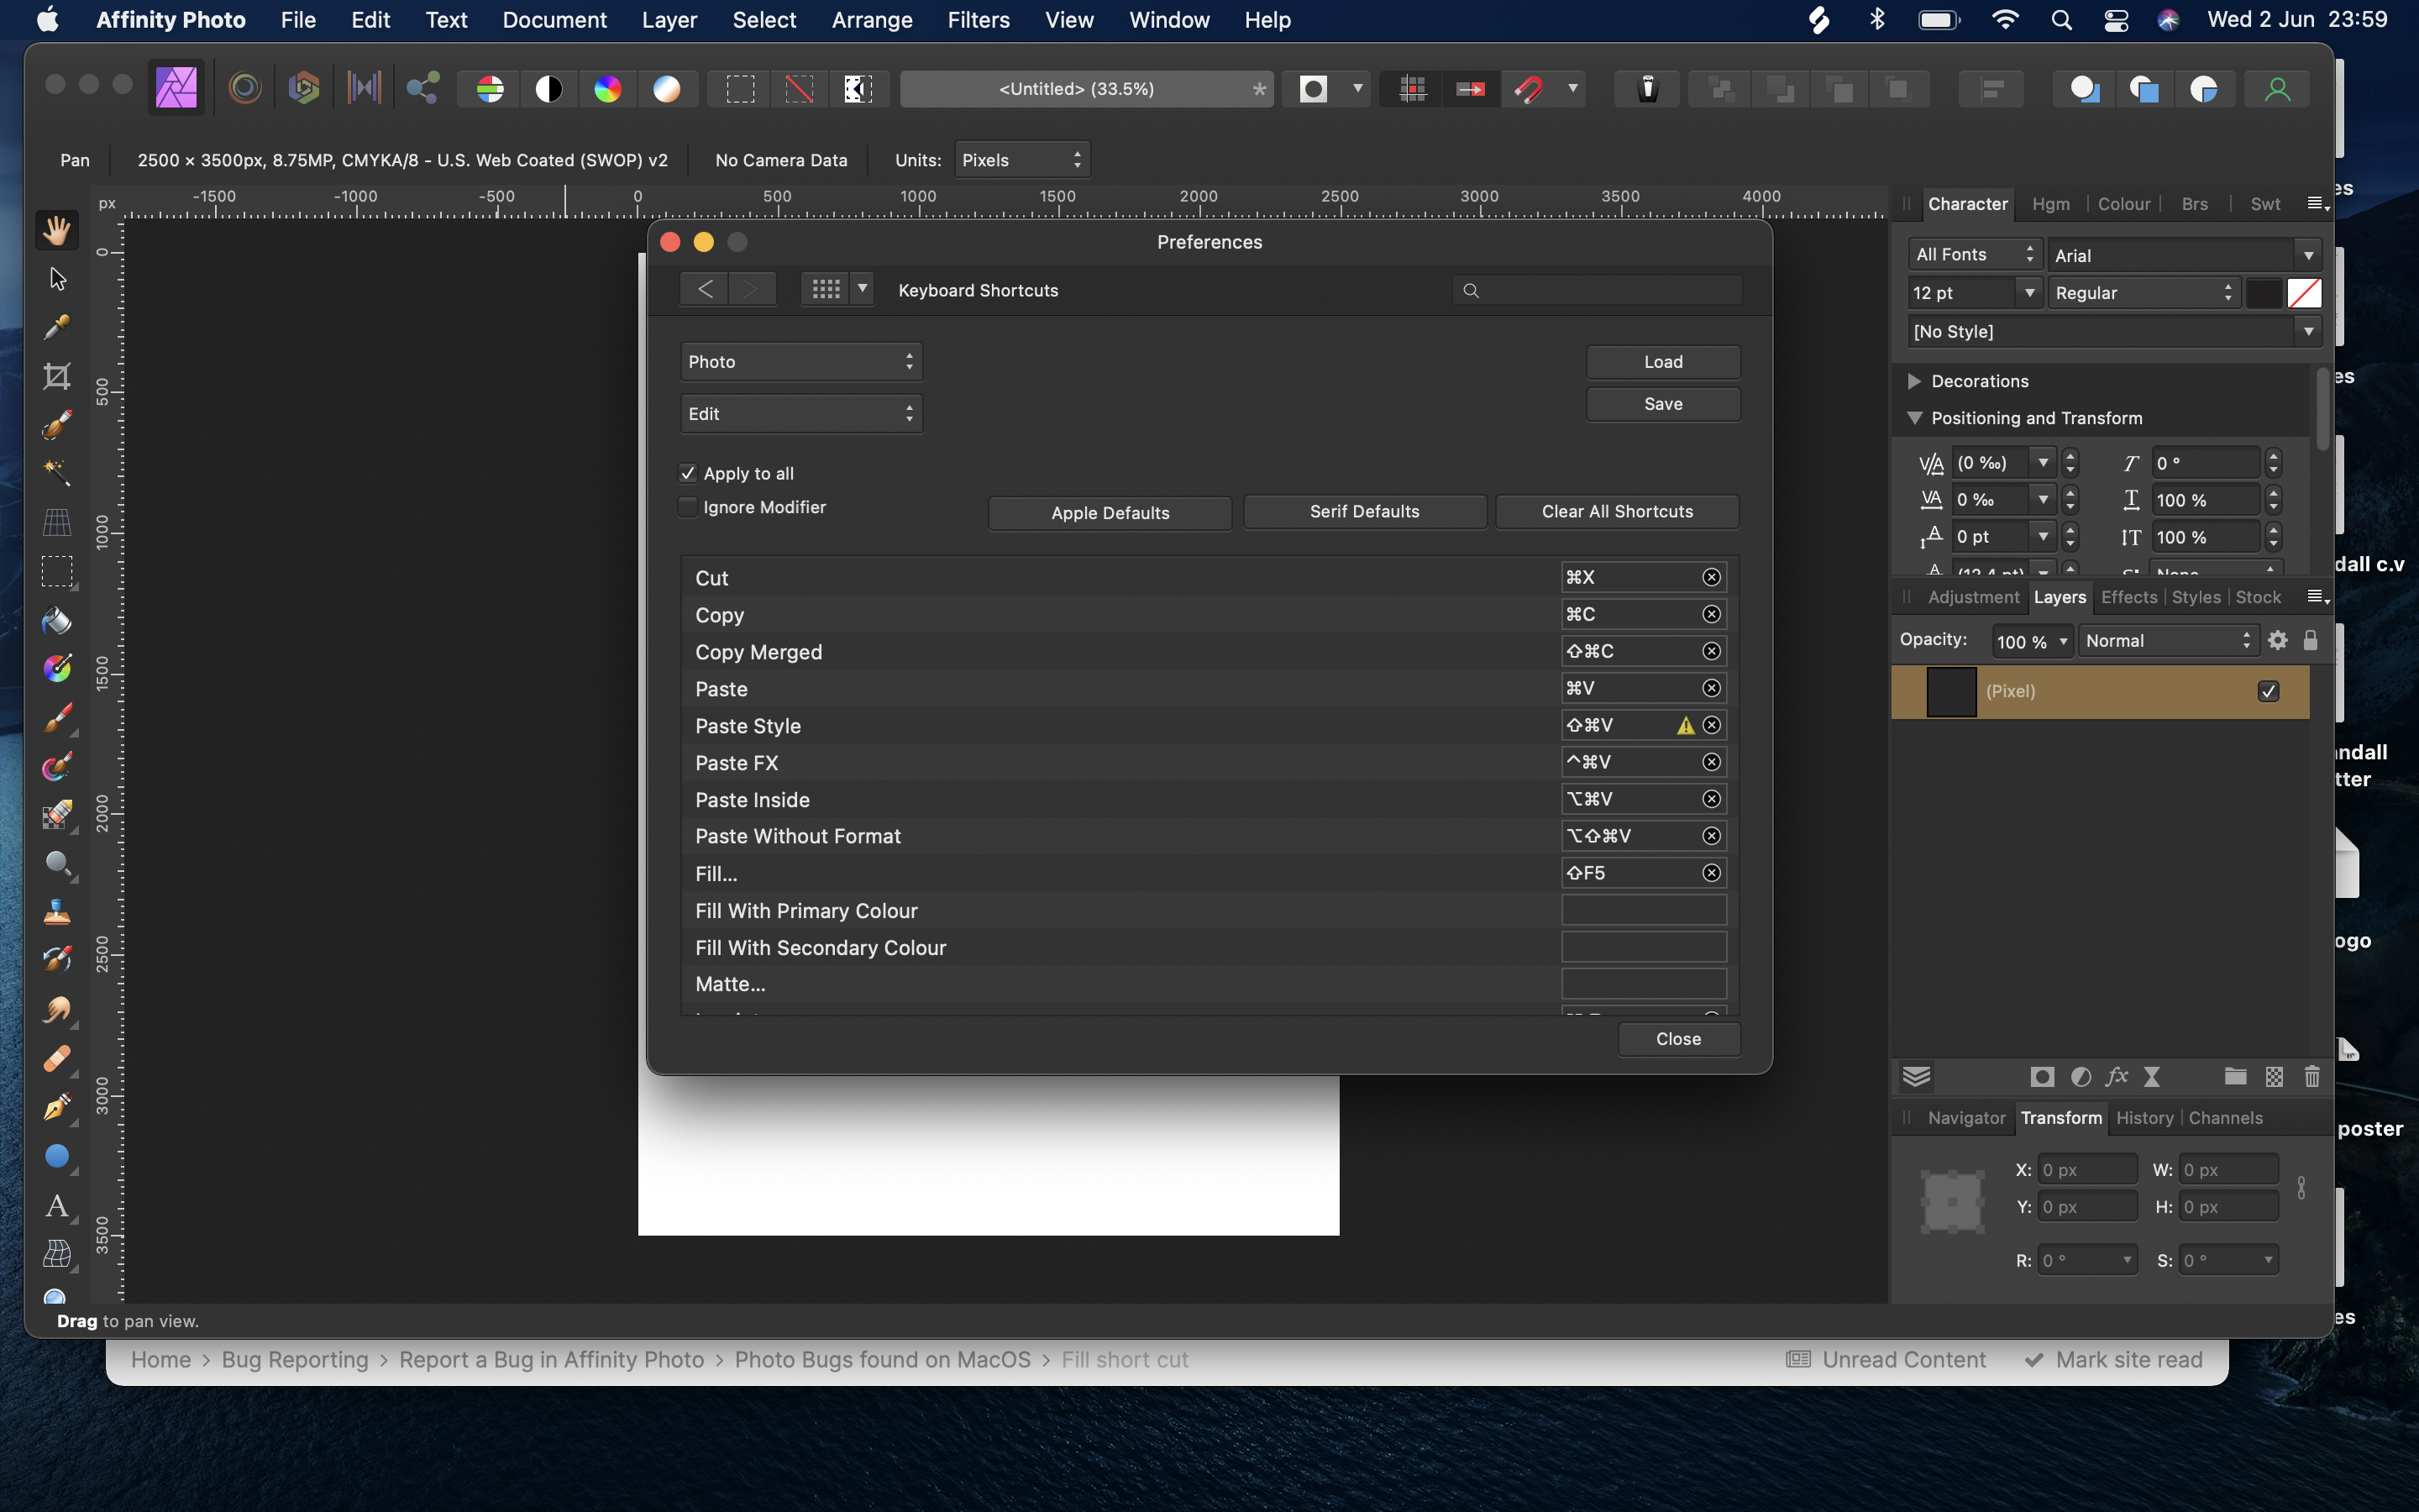The height and width of the screenshot is (1512, 2419).
Task: Select the Flood Fill bucket tool
Action: tap(57, 621)
